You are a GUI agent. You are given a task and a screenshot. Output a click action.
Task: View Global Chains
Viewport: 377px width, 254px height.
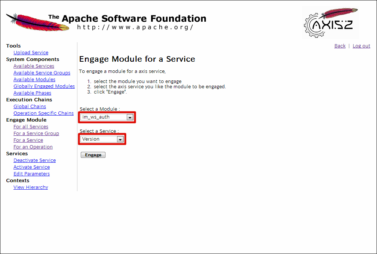(30, 107)
